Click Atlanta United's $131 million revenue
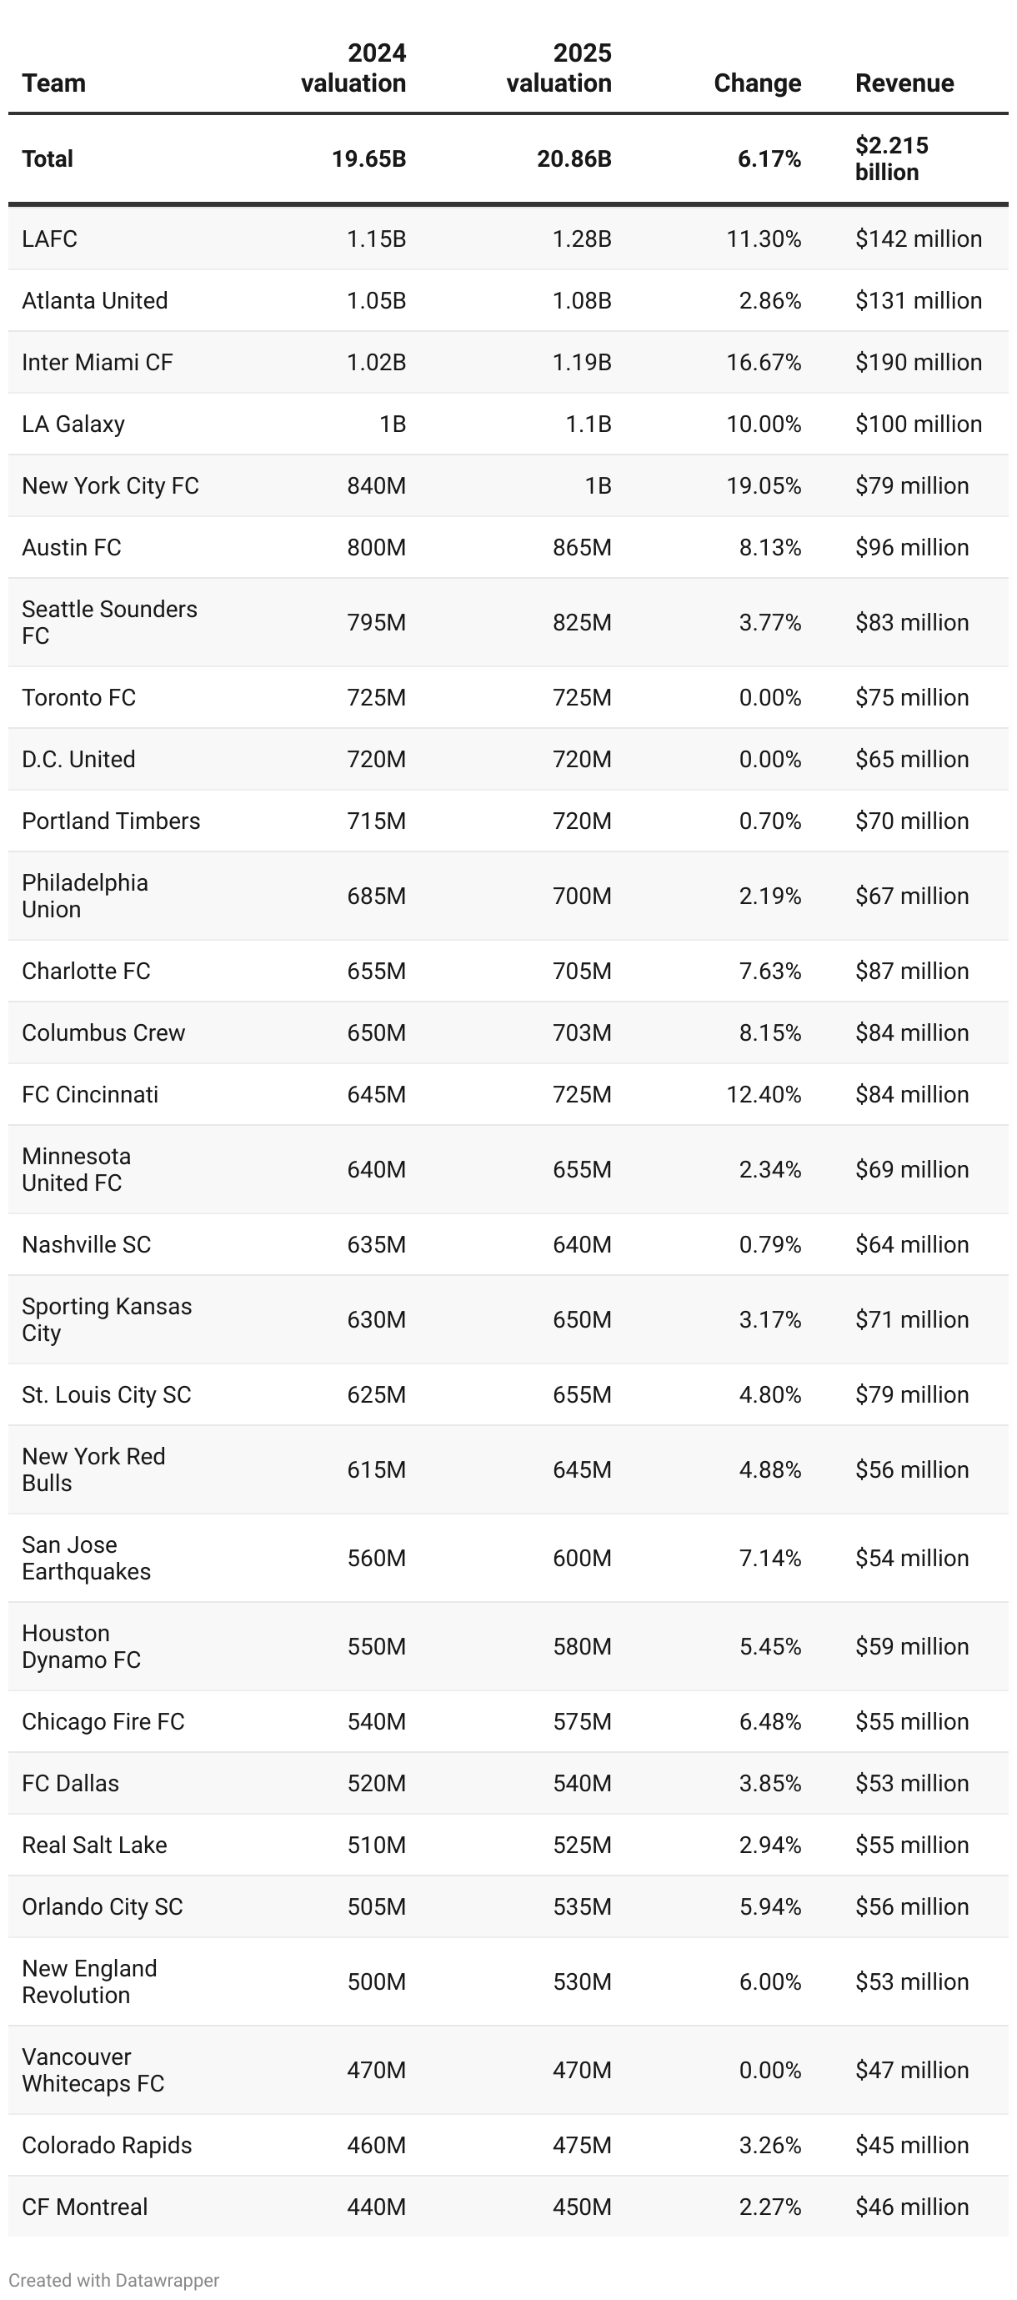This screenshot has height=2300, width=1017. pyautogui.click(x=918, y=300)
